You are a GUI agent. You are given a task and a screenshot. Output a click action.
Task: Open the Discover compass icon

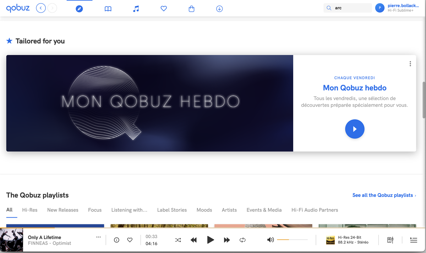click(79, 9)
